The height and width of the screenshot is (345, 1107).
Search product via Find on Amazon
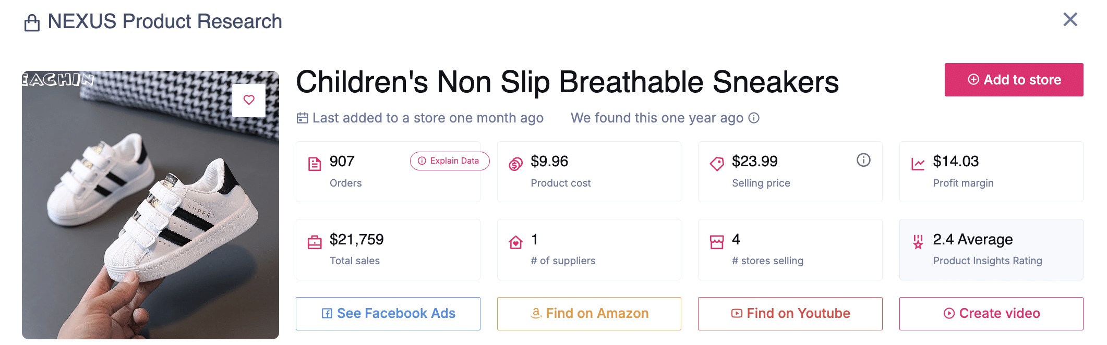coord(589,313)
